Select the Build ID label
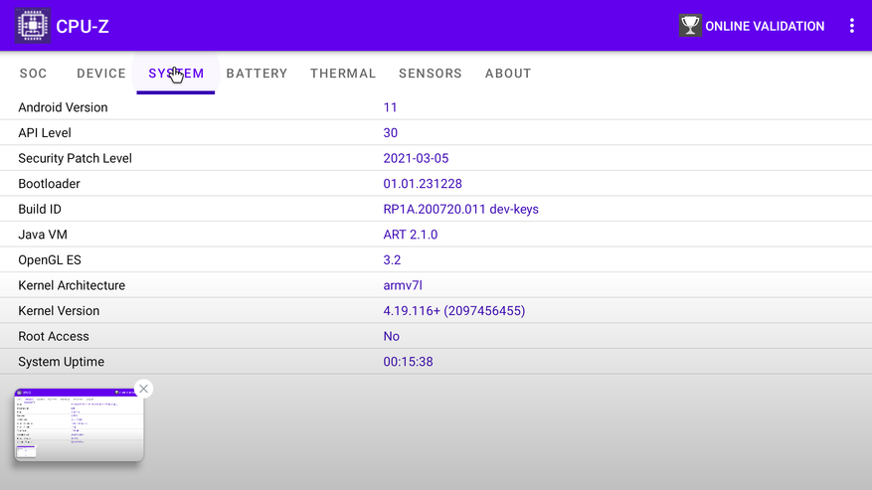Screen dimensions: 872x490 tap(40, 209)
